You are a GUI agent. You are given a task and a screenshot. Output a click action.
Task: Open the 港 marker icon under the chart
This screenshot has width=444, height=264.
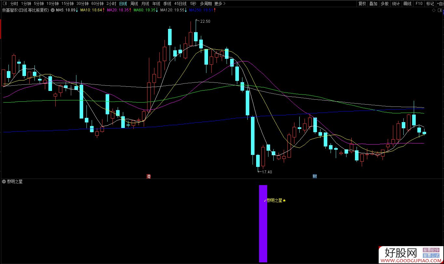pyautogui.click(x=149, y=176)
